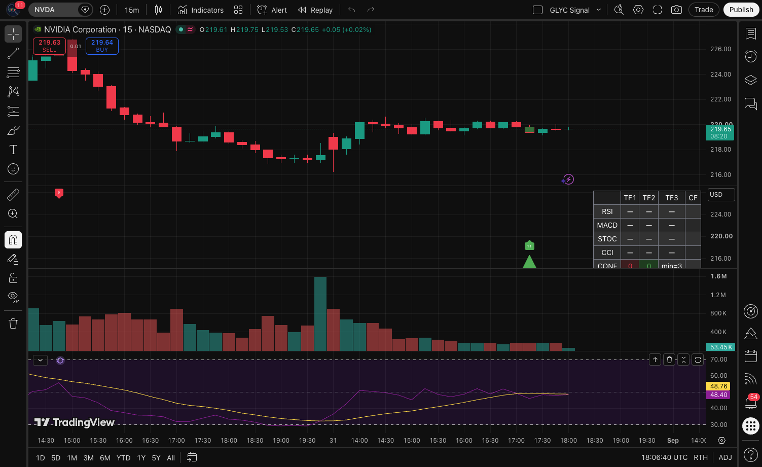
Task: Remove drawings with the trash icon
Action: [x=13, y=324]
